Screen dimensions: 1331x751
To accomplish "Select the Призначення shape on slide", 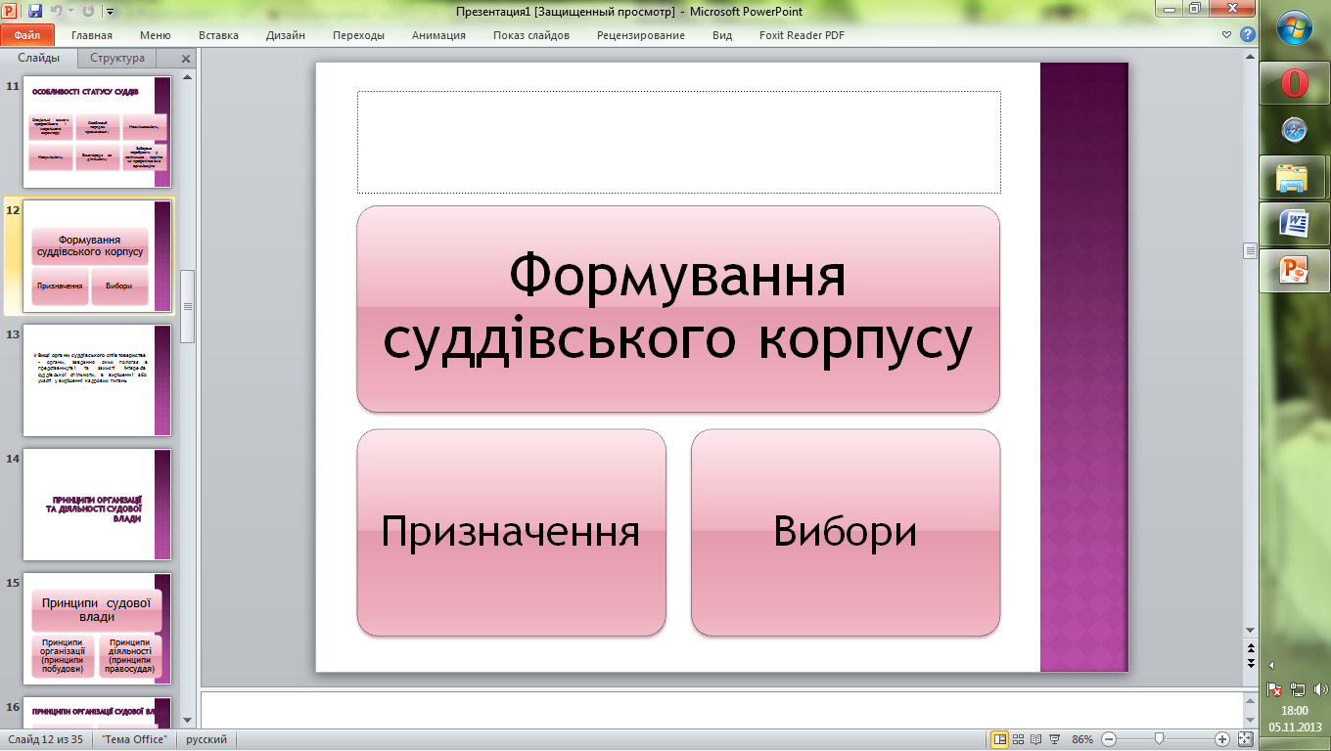I will coord(511,532).
